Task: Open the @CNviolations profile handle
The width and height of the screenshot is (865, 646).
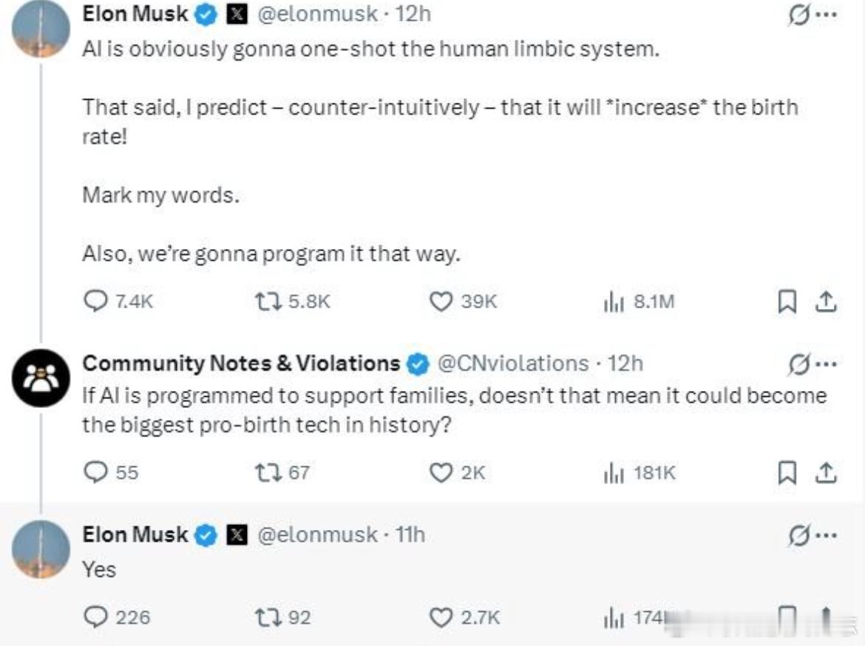Action: [x=513, y=364]
